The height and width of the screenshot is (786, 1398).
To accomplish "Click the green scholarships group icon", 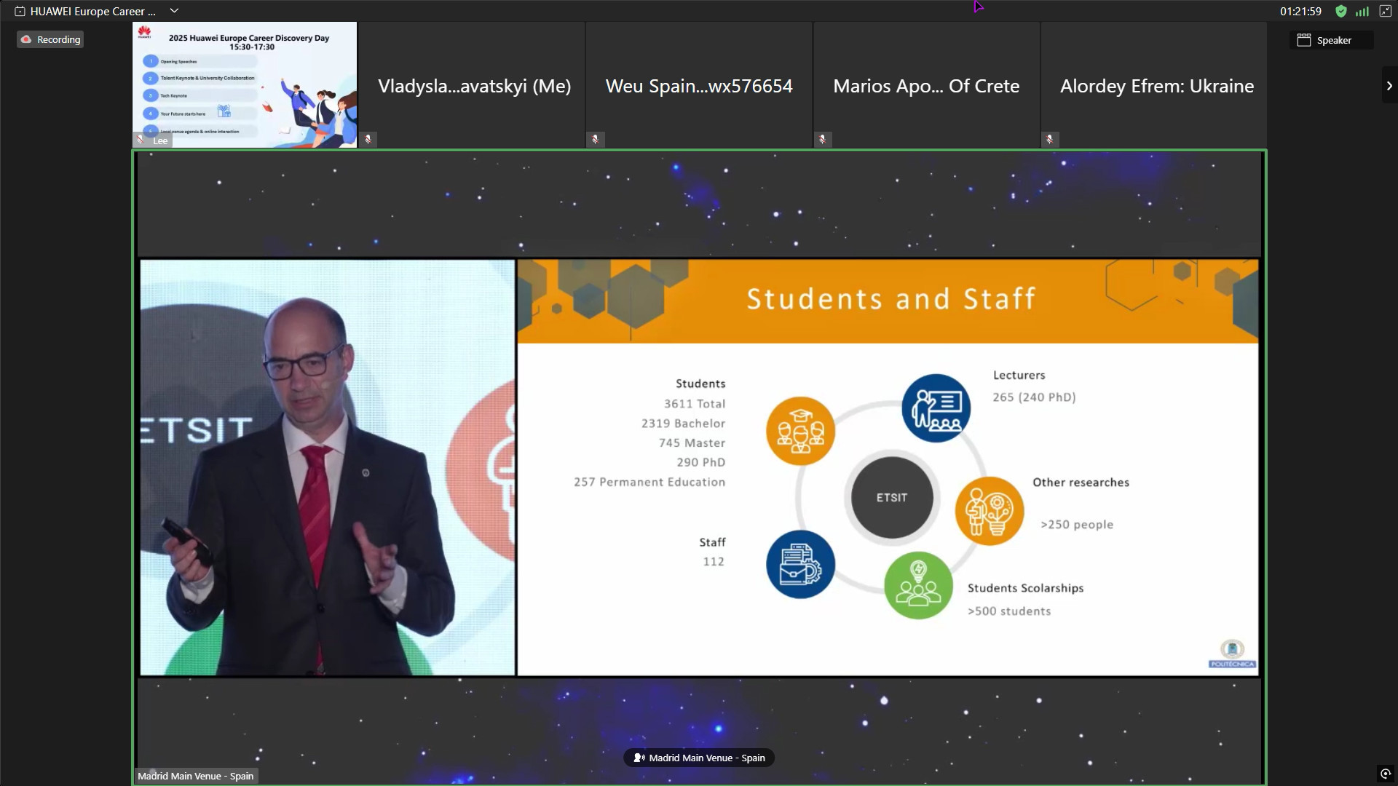I will [918, 586].
